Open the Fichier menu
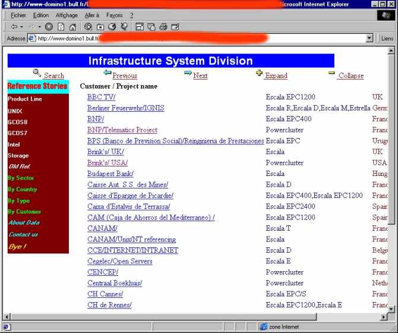This screenshot has width=398, height=333. [18, 15]
